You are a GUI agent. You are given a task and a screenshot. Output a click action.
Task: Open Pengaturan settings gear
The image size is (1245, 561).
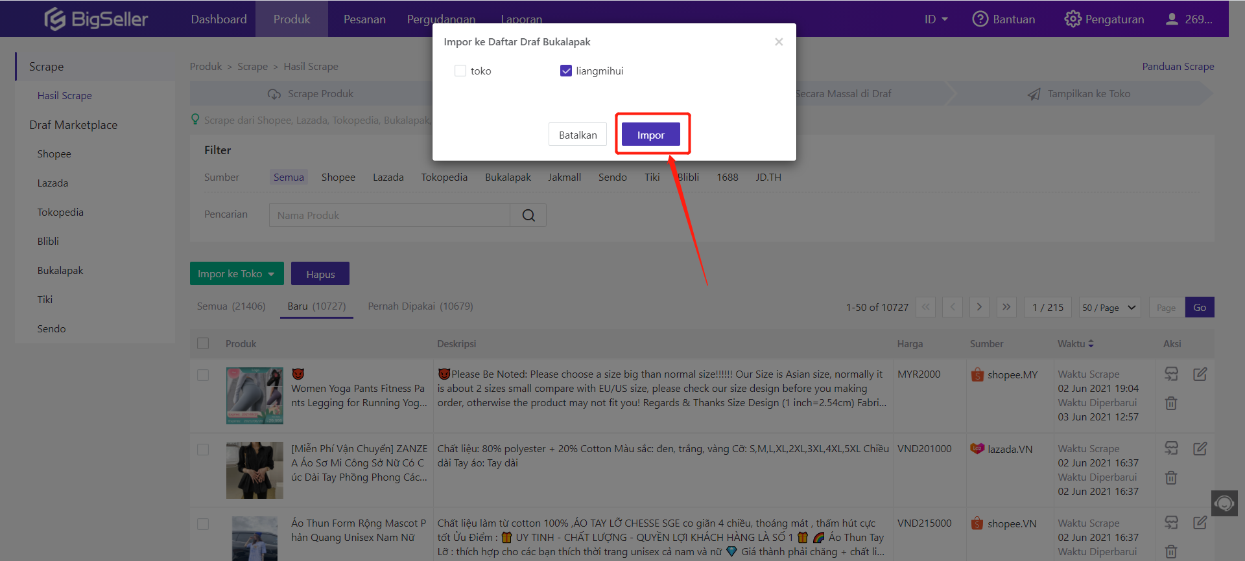[x=1073, y=19]
